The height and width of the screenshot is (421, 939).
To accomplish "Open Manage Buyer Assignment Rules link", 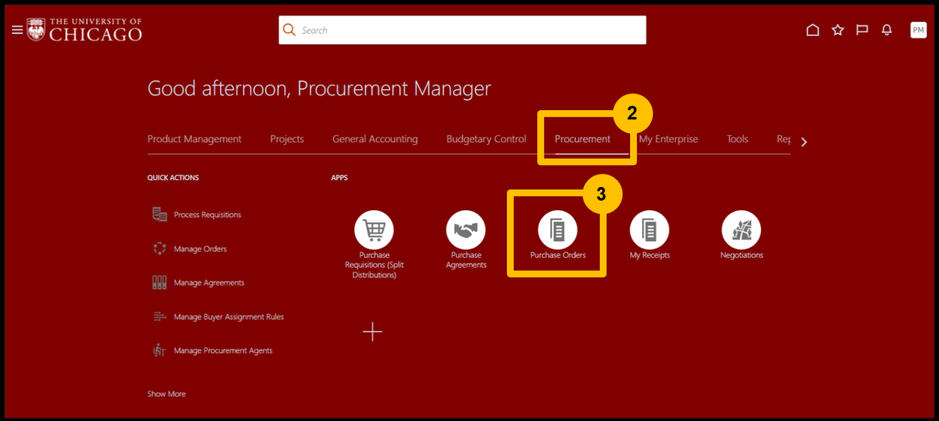I will (x=228, y=317).
